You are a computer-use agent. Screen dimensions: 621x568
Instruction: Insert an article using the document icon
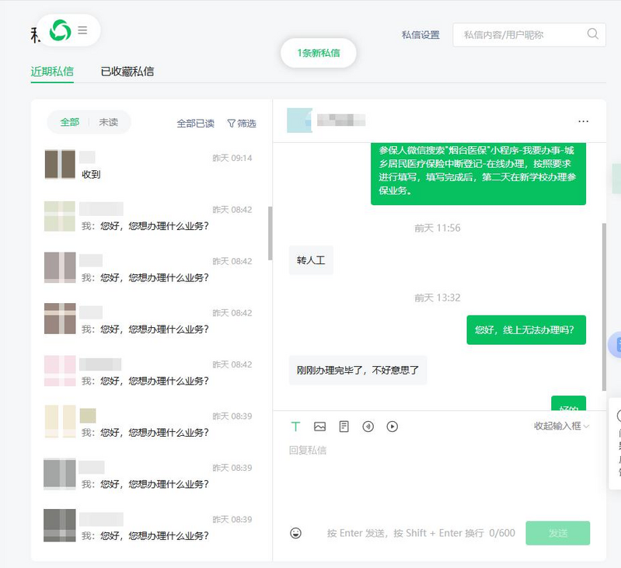click(344, 427)
